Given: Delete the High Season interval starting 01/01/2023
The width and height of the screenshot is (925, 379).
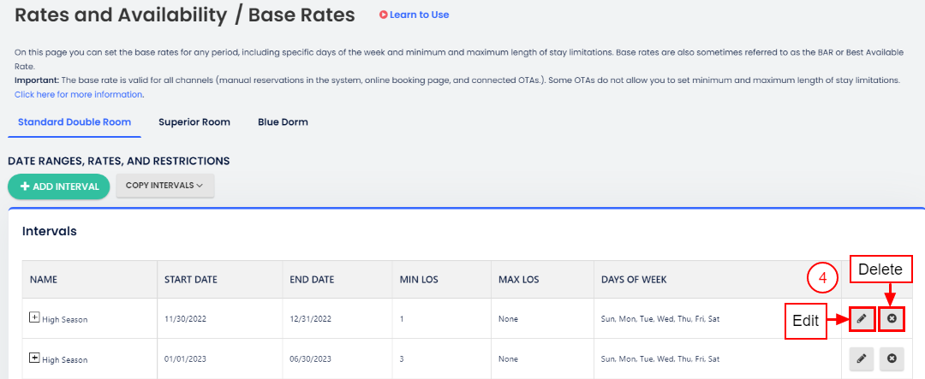Looking at the screenshot, I should coord(892,358).
